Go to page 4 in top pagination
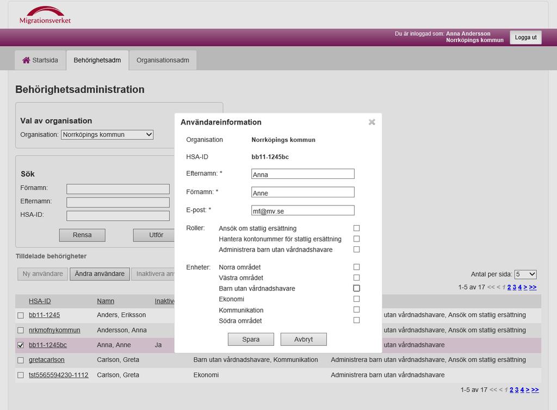 [x=519, y=287]
